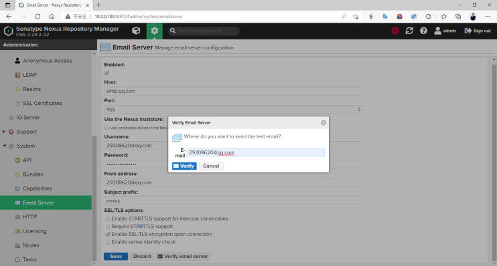
Task: Click the refresh icon in the Nexus header
Action: [x=409, y=31]
